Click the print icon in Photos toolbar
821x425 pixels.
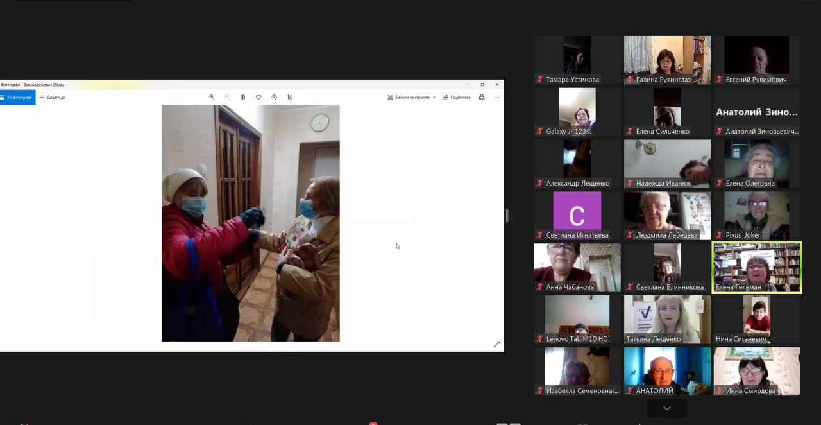click(482, 98)
